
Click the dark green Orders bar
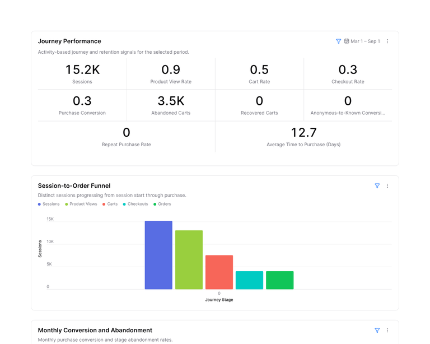tap(280, 280)
